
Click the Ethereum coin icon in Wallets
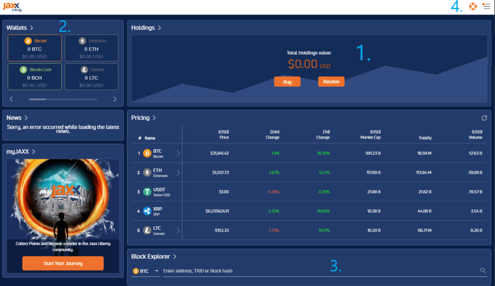(82, 41)
